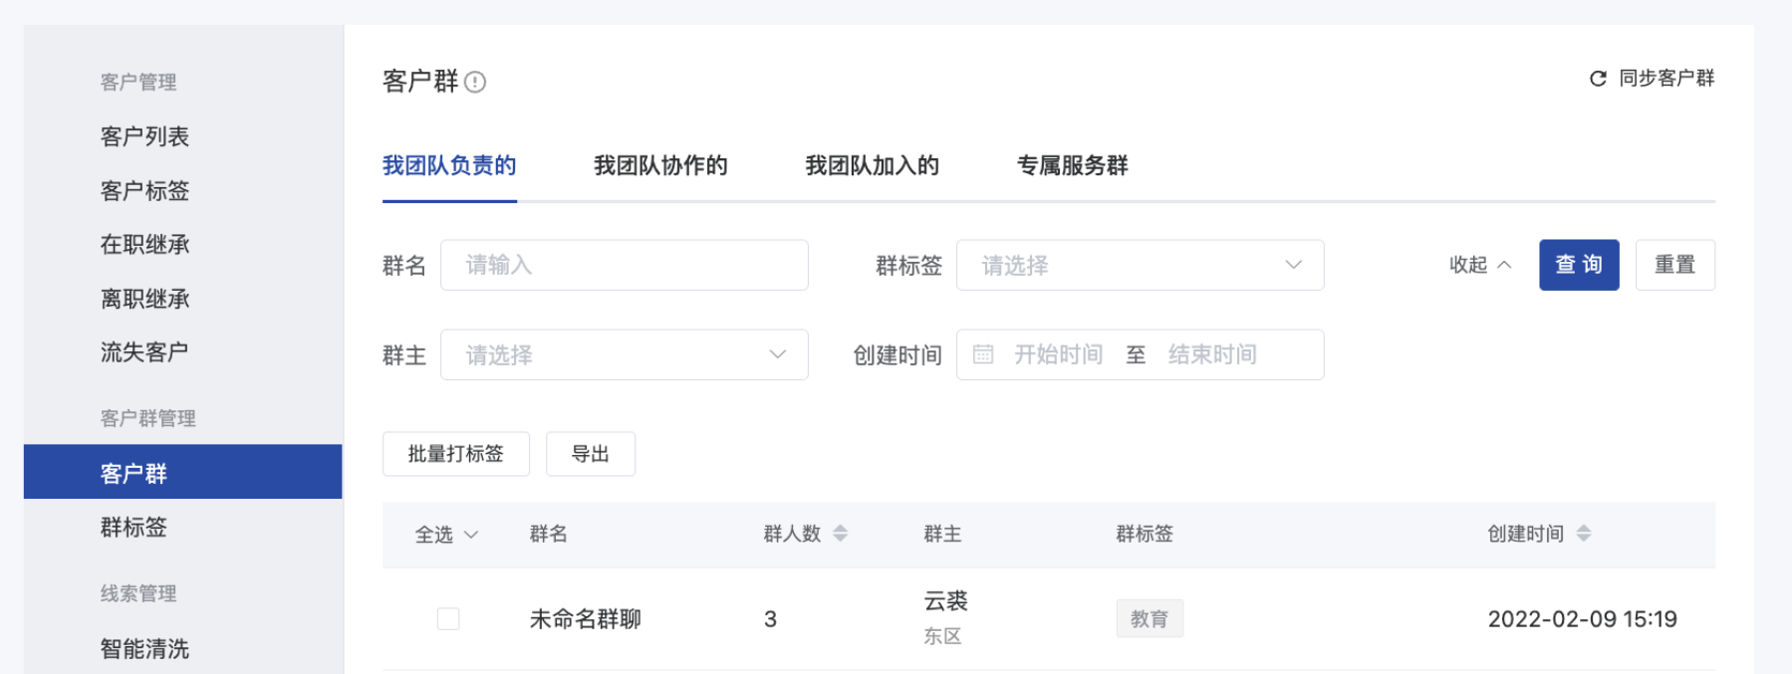Viewport: 1792px width, 674px height.
Task: Click the 批量打标签 button
Action: point(456,454)
